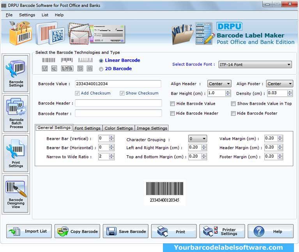
Task: Click the bank cheque banner icon
Action: point(108,34)
